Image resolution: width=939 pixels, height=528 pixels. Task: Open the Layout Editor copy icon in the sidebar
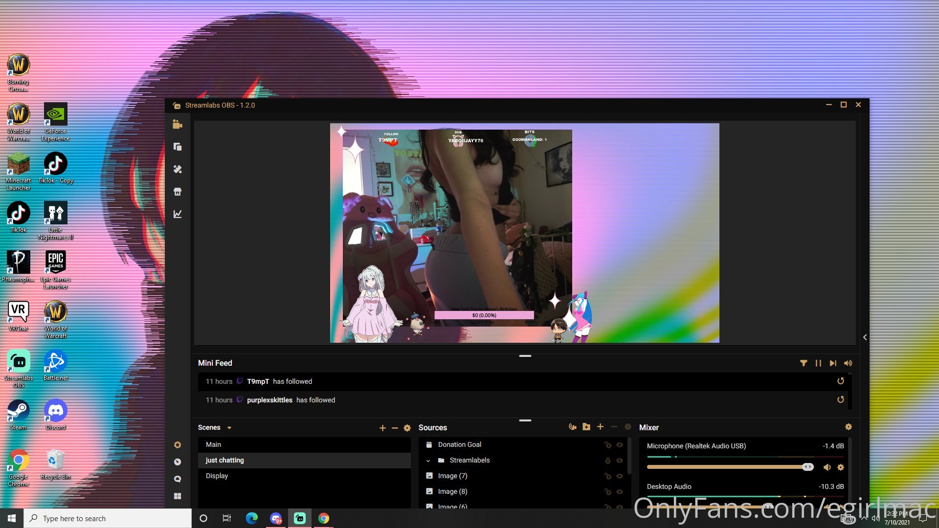[x=178, y=147]
